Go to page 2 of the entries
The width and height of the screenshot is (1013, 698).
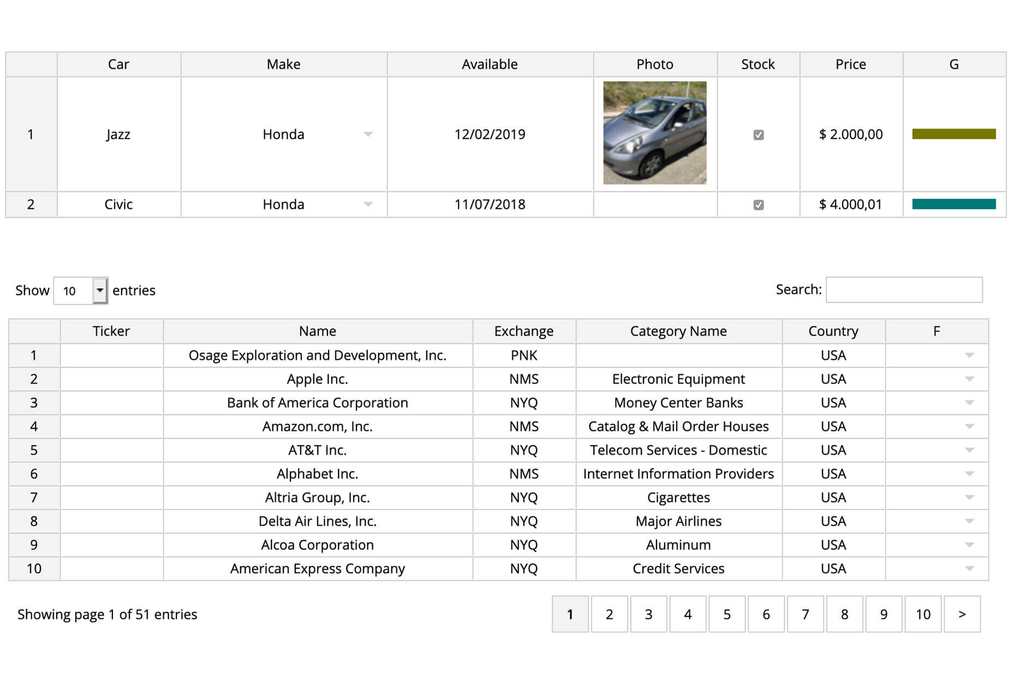tap(609, 615)
